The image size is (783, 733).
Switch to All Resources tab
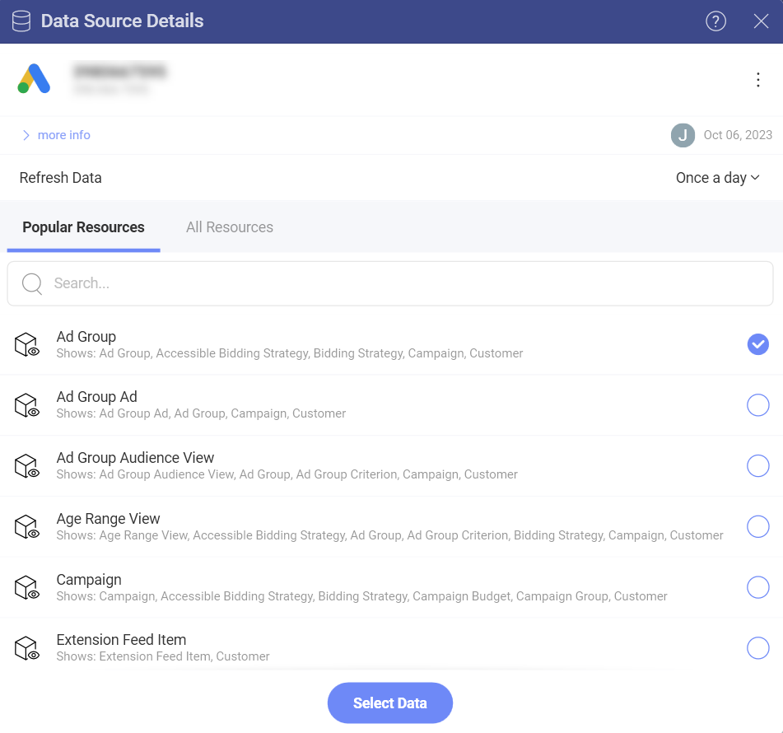coord(229,227)
